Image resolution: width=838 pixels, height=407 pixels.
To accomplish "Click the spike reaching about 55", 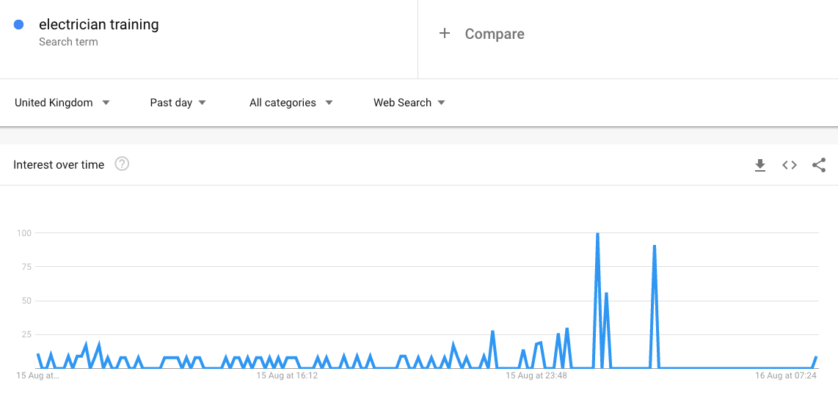I will point(606,293).
